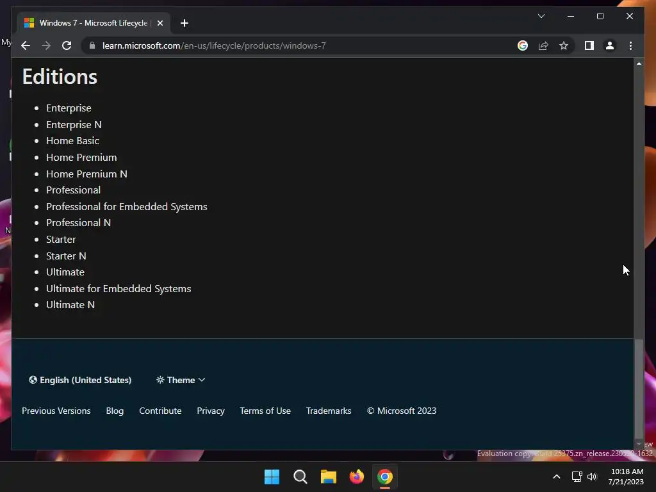Click the page vertical scrollbar thumb
This screenshot has height=492, width=656.
(x=639, y=388)
